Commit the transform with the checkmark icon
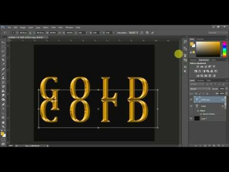The width and height of the screenshot is (229, 172). [x=153, y=32]
